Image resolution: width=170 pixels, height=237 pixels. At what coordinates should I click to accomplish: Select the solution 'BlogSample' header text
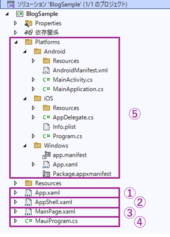(72, 4)
